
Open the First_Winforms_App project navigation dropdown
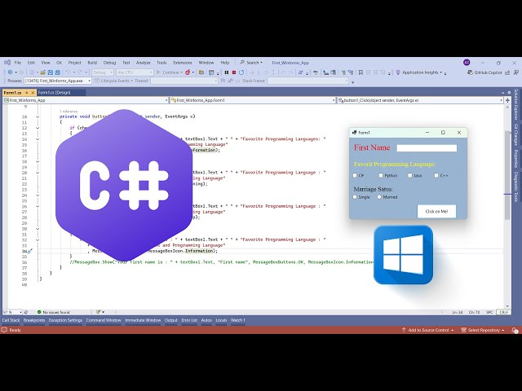click(86, 100)
